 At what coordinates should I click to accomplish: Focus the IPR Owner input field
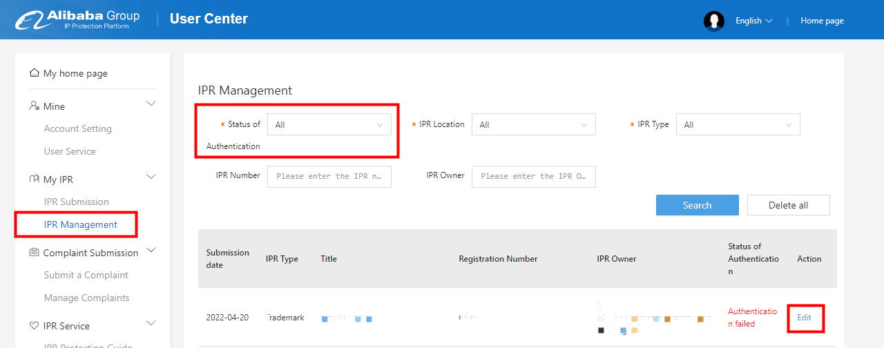pos(533,176)
